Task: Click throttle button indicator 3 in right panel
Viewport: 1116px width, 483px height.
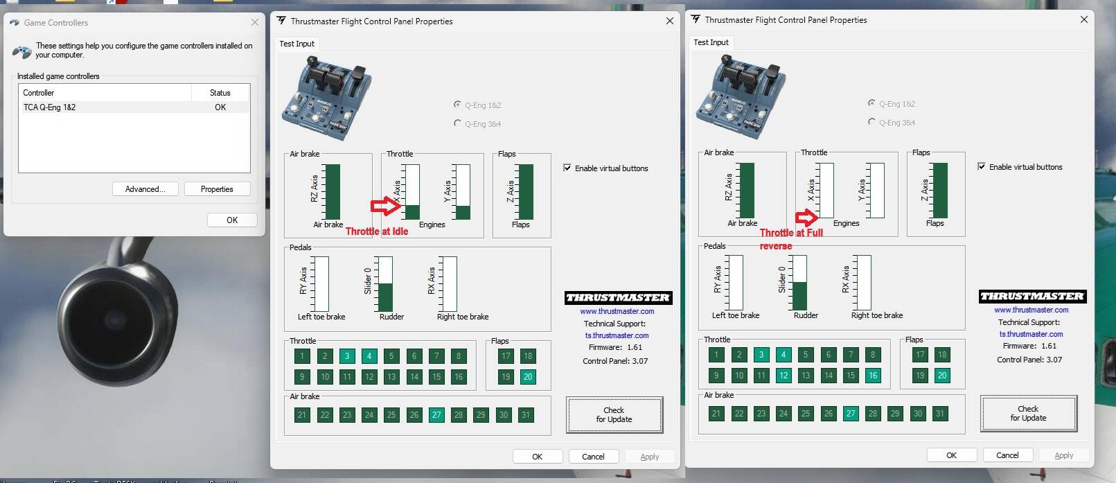Action: coord(761,355)
